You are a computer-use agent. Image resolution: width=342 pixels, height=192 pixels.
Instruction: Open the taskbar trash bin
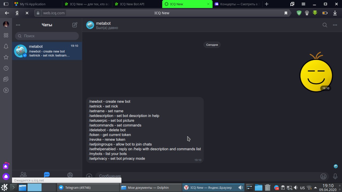[267, 187]
